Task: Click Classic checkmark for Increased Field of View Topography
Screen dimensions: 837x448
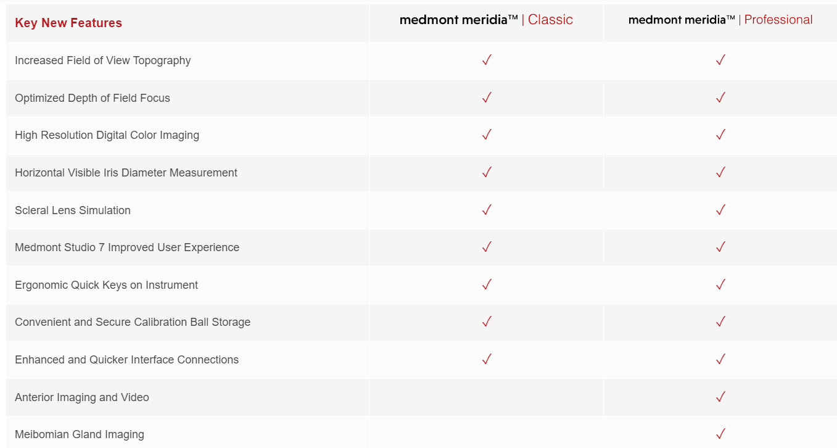Action: coord(487,60)
